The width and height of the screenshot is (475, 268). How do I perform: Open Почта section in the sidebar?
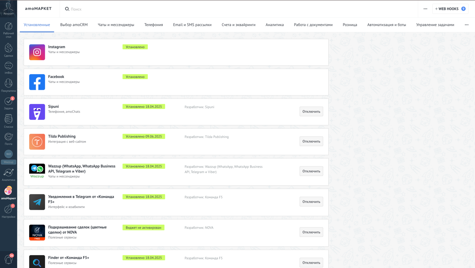[8, 139]
